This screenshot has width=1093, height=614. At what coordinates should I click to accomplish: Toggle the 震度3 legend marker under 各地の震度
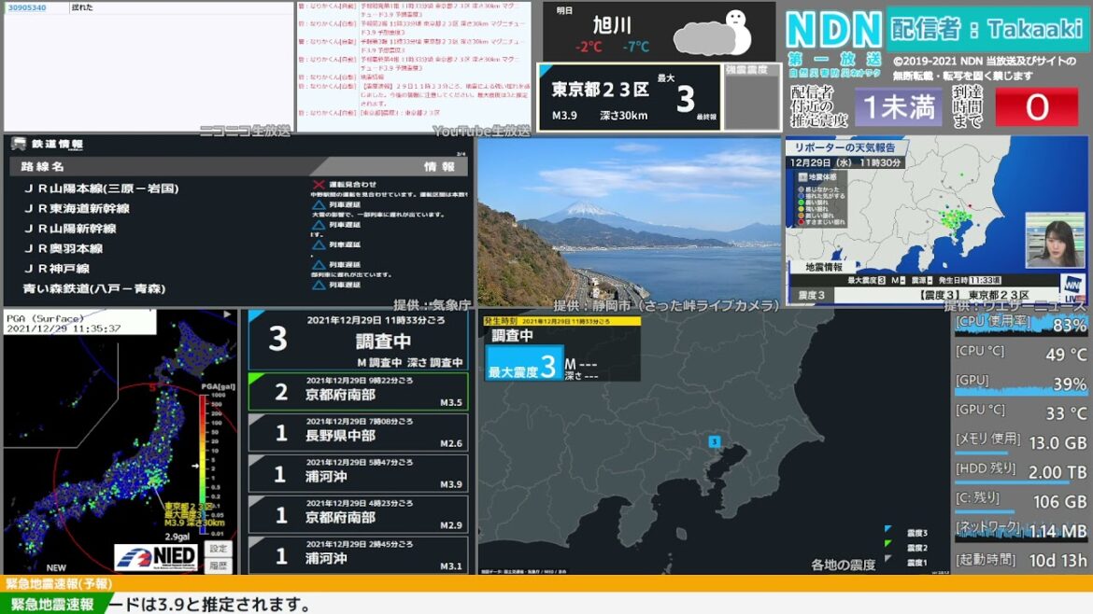(x=887, y=528)
